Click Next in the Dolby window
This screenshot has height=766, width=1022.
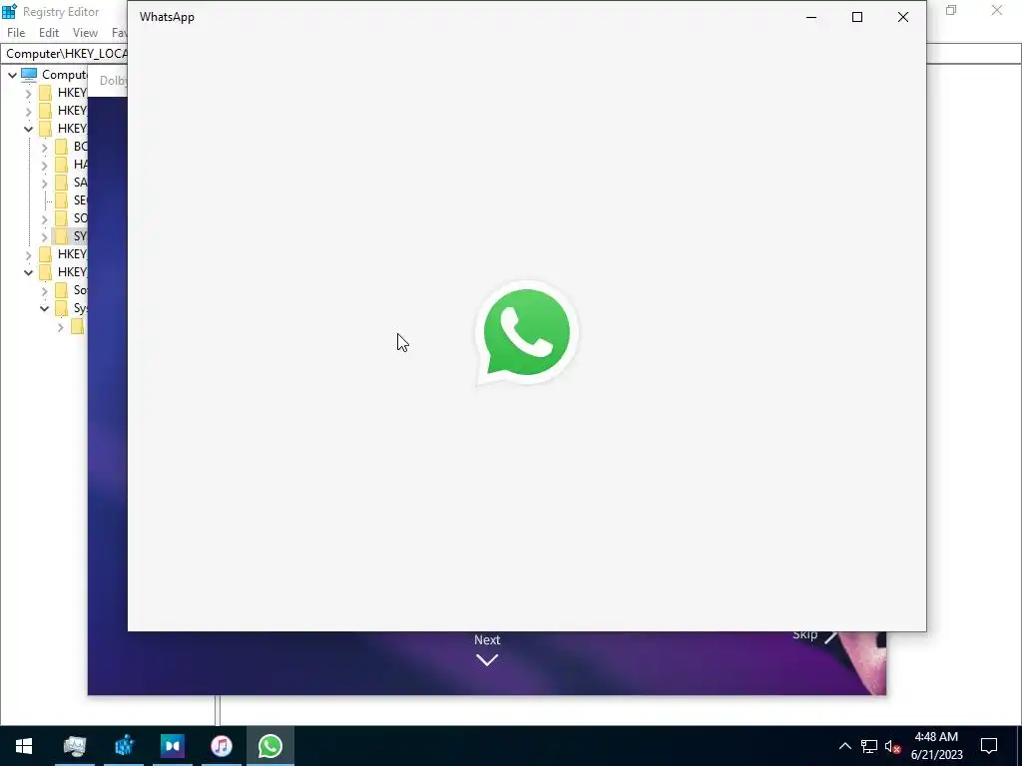pyautogui.click(x=487, y=639)
